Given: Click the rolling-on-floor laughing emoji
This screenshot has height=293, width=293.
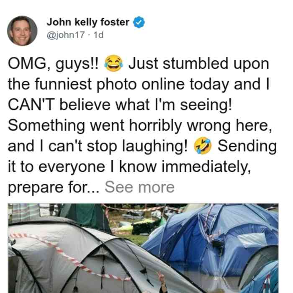Looking at the screenshot, I should [203, 146].
